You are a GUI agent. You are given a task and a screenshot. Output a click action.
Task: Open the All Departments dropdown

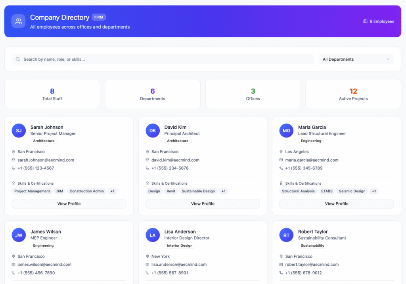(356, 60)
